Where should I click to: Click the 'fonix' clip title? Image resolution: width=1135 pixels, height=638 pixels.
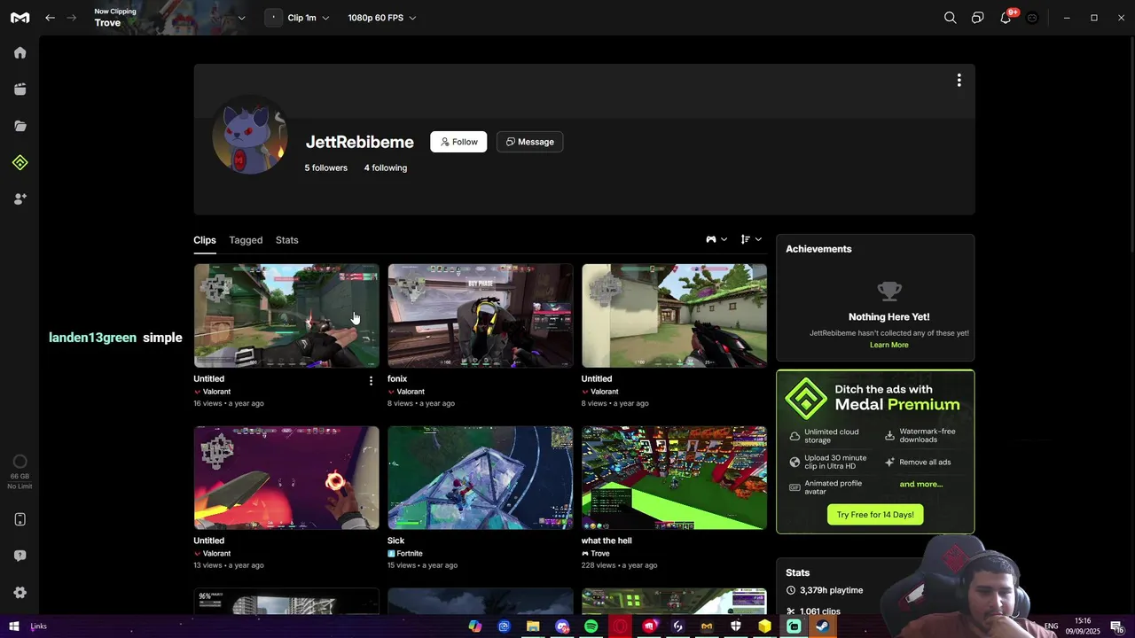click(397, 378)
